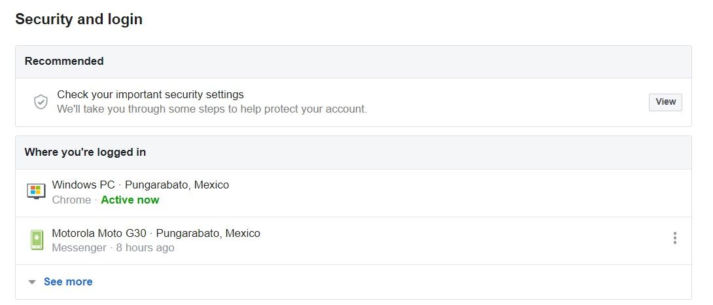This screenshot has width=713, height=305.
Task: Click the Chrome browser label
Action: pyautogui.click(x=71, y=200)
